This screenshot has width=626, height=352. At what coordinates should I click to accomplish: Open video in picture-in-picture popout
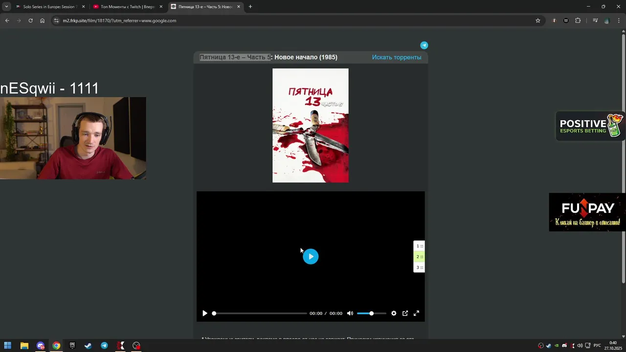click(x=405, y=313)
